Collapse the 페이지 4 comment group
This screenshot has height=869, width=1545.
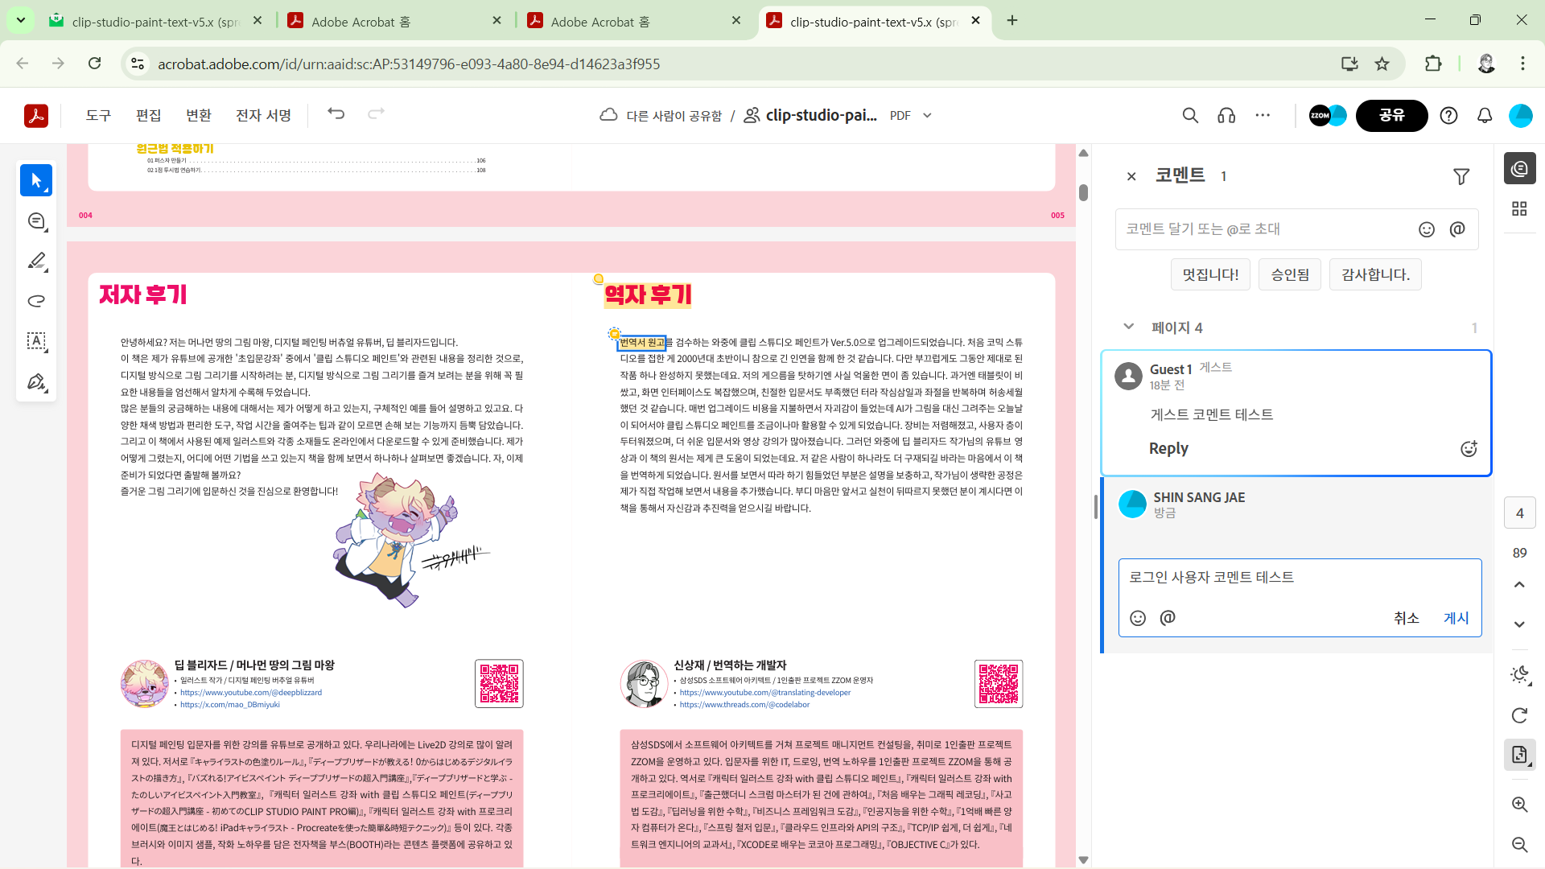coord(1128,327)
